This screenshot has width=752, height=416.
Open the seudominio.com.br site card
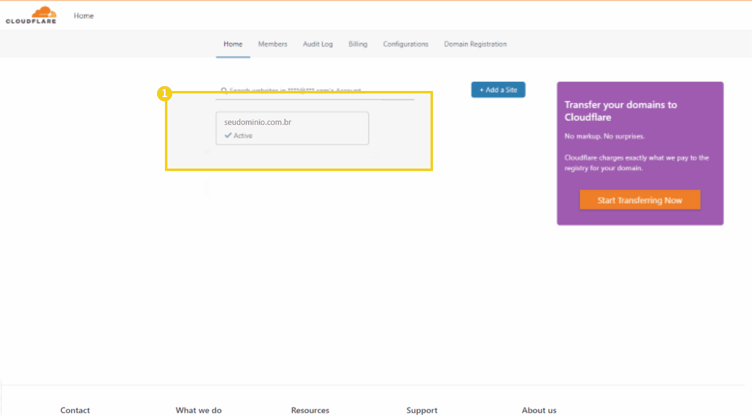pyautogui.click(x=292, y=128)
